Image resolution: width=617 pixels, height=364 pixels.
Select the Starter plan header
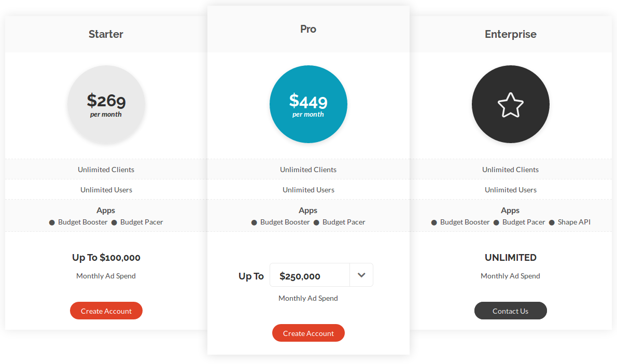pyautogui.click(x=106, y=34)
